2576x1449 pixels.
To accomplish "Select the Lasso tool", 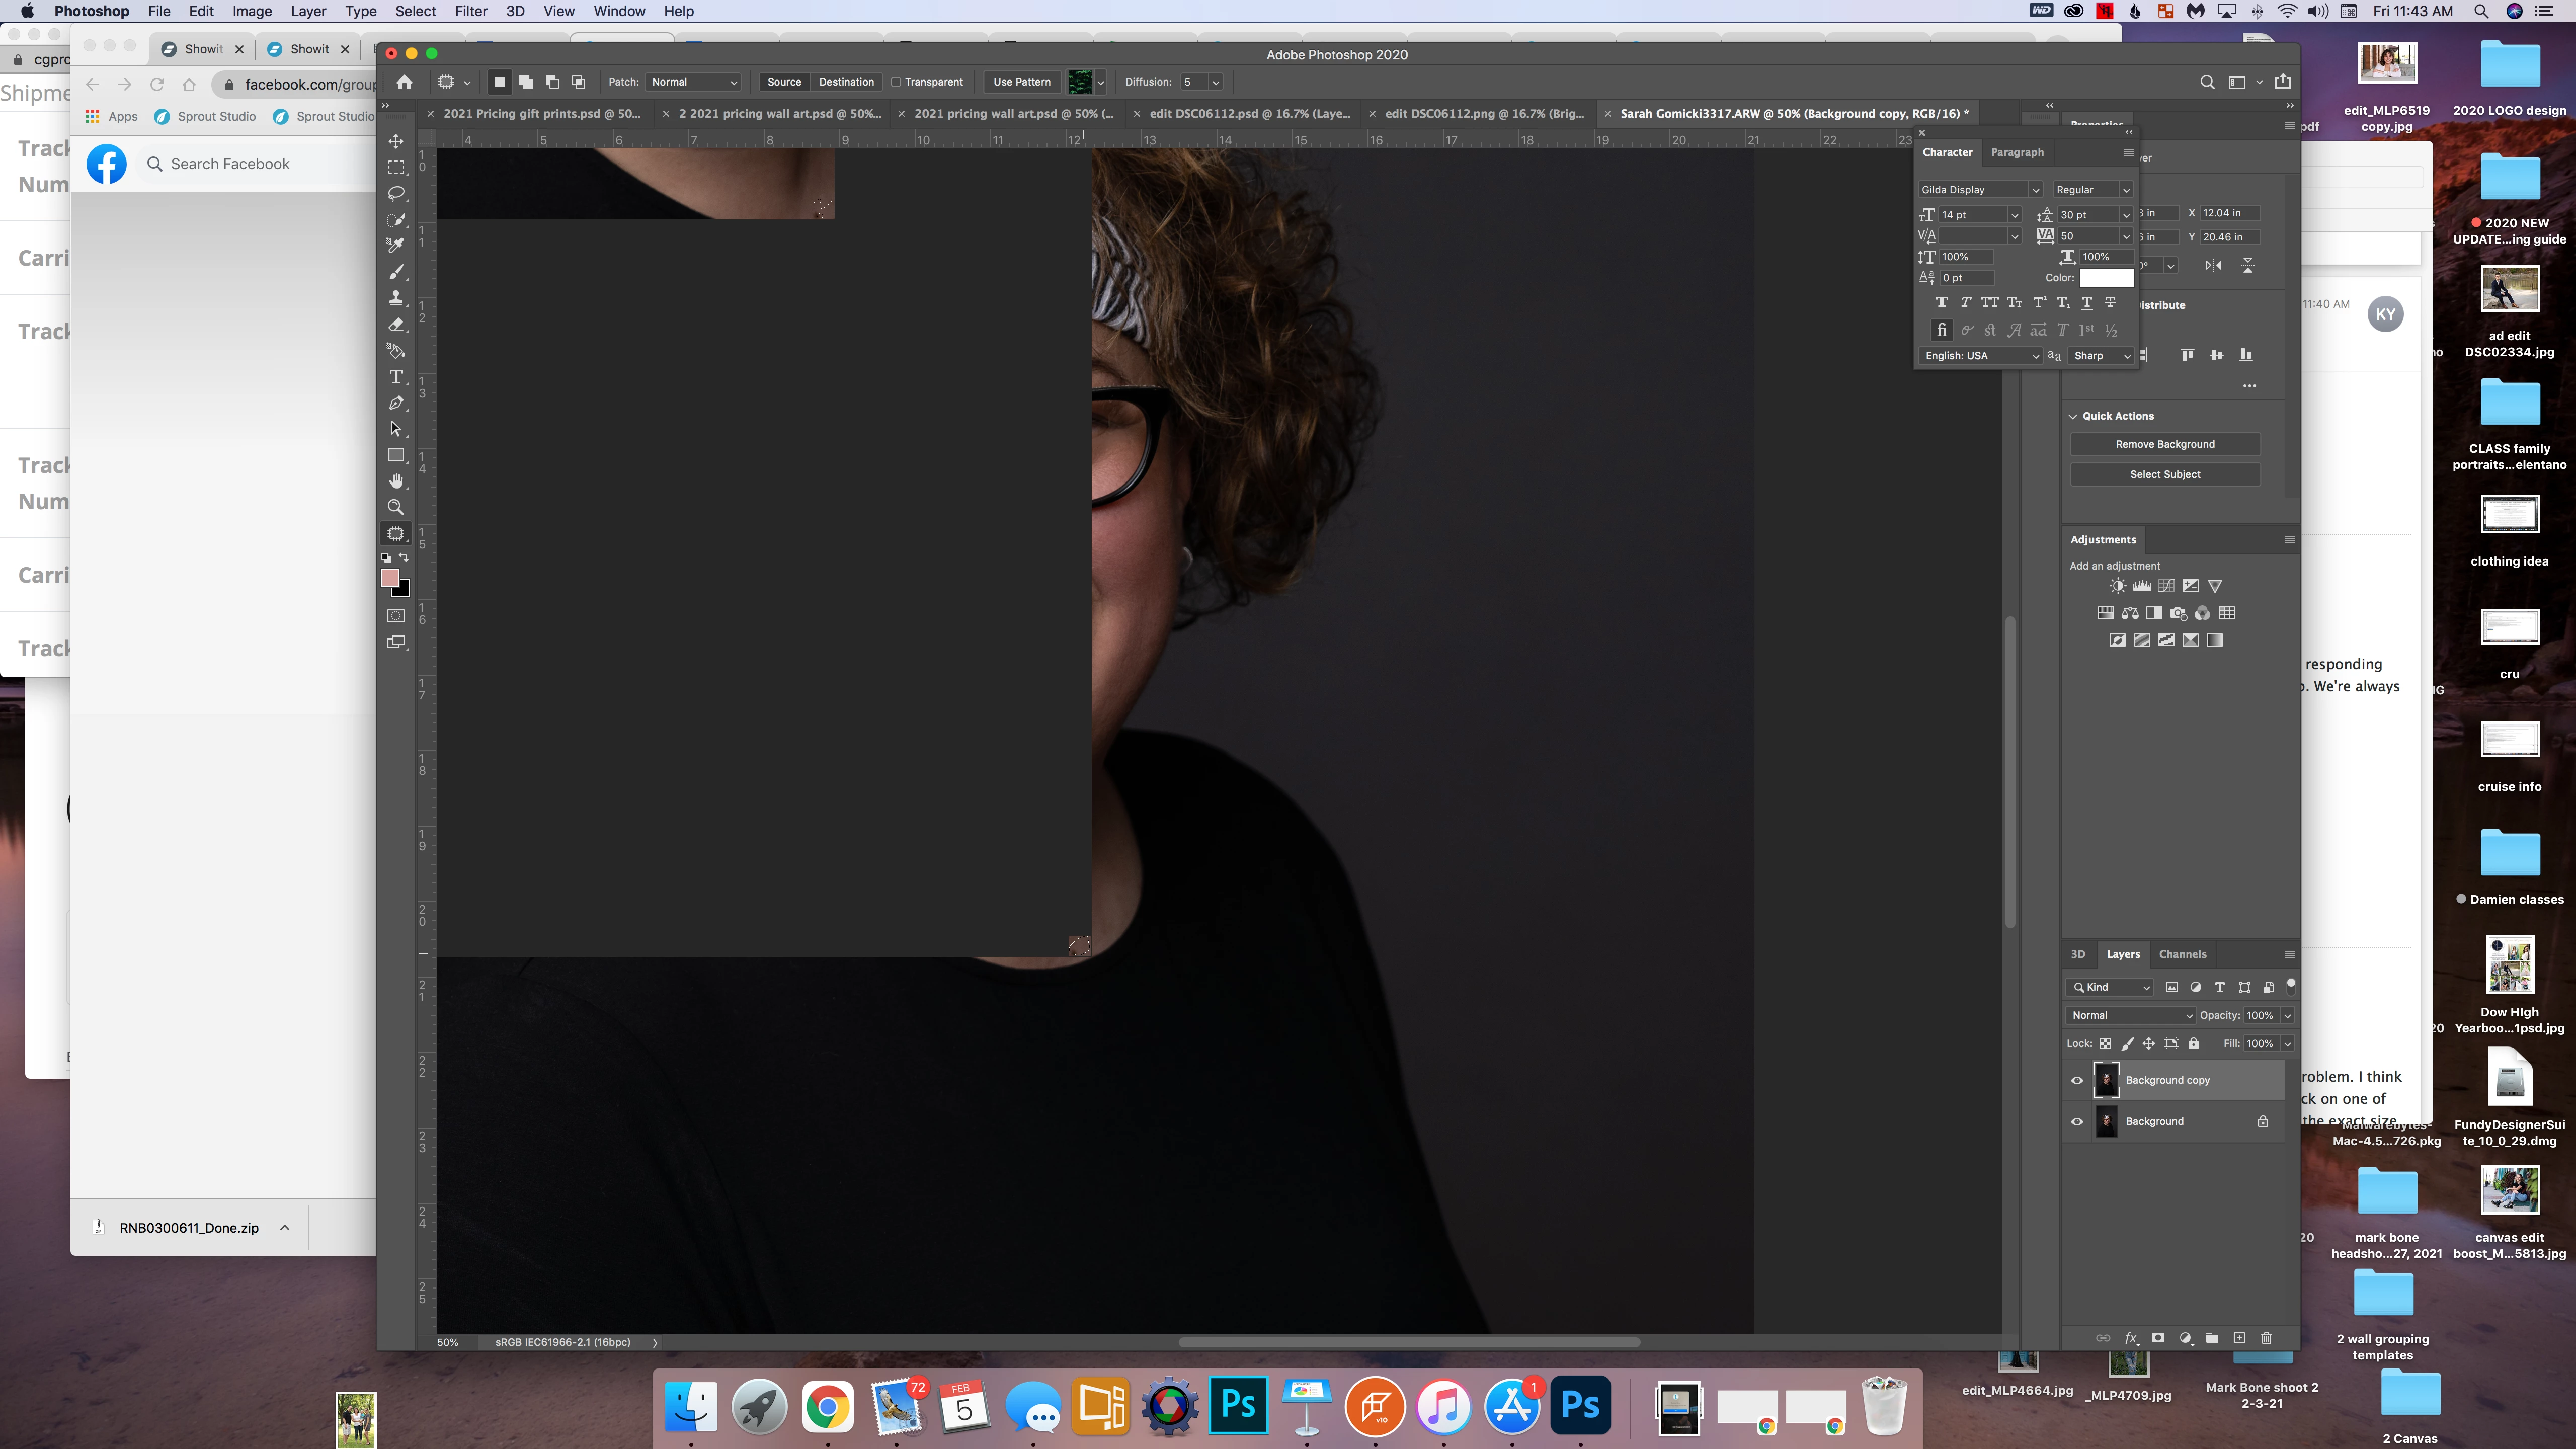I will (396, 193).
